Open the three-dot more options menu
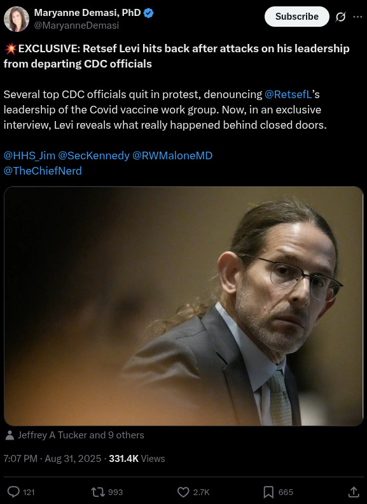 point(357,17)
